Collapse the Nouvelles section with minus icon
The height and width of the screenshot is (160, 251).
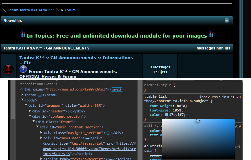[227, 20]
